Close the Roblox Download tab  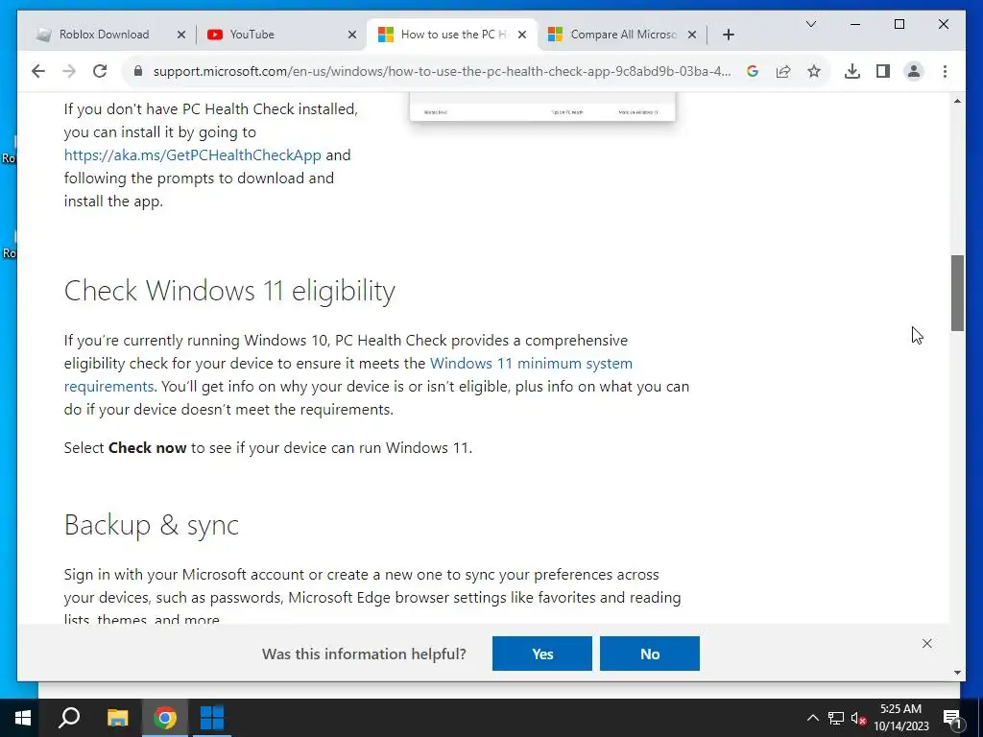(x=181, y=35)
